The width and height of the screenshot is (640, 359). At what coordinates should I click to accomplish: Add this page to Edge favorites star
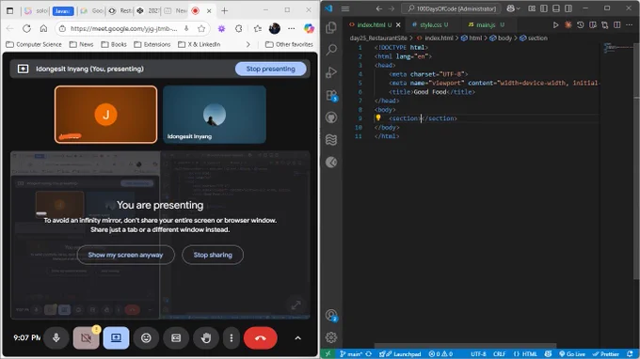tap(201, 28)
